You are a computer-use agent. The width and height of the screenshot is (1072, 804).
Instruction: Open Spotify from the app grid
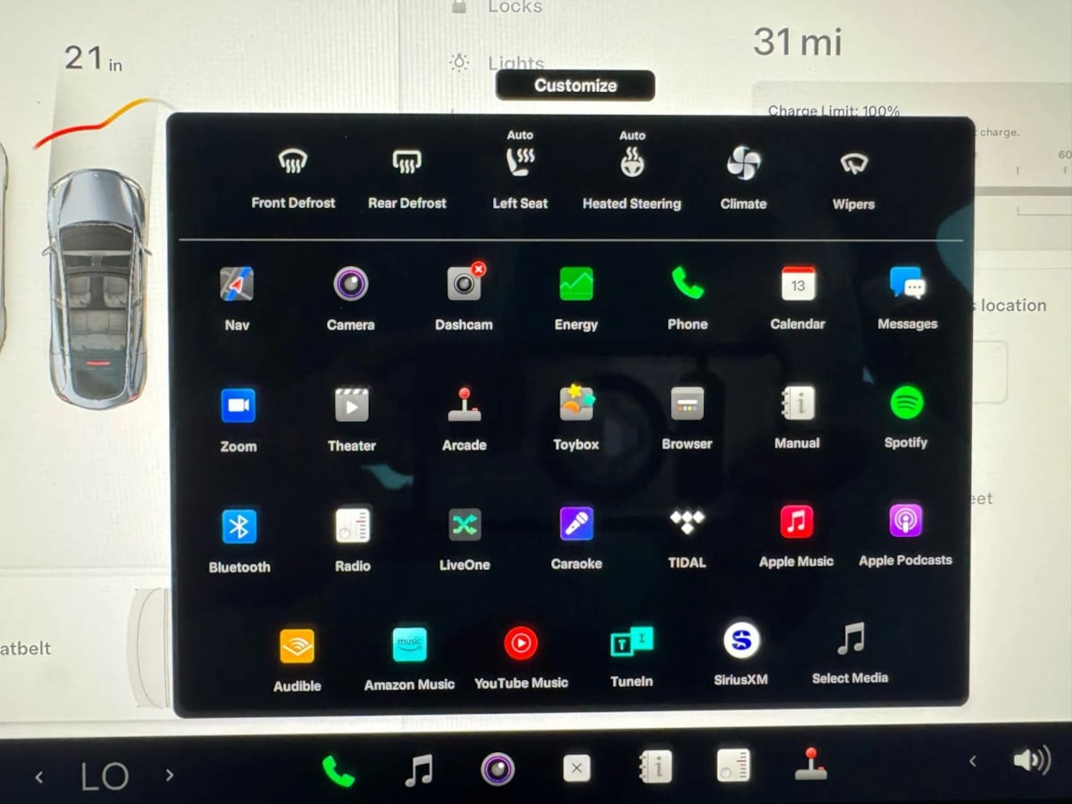pyautogui.click(x=906, y=404)
